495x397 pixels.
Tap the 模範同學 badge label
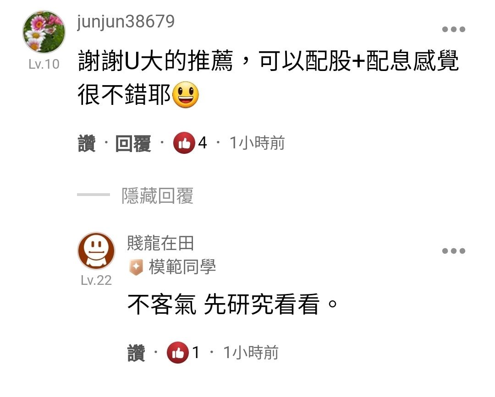[x=182, y=267]
